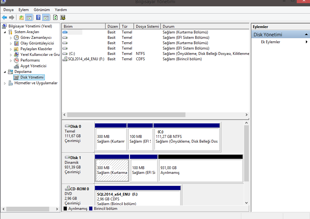Toggle the action pane show/hide button
The width and height of the screenshot is (310, 219).
46,17
